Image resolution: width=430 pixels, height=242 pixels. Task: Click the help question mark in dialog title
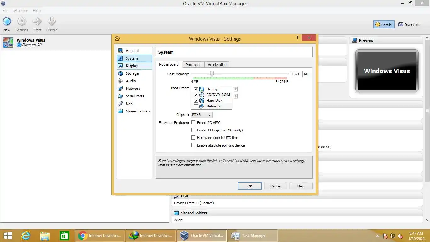pyautogui.click(x=297, y=38)
